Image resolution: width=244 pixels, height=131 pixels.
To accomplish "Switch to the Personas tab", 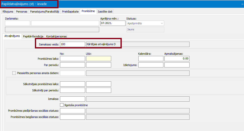I will [22, 12].
